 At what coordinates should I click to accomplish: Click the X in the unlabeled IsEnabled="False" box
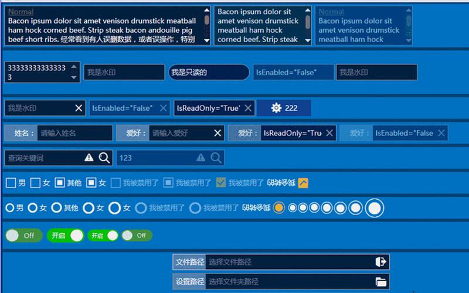pos(164,108)
